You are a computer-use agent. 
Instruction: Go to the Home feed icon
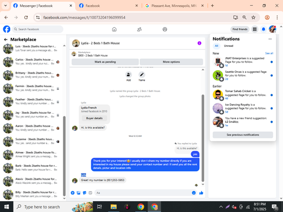[x=114, y=29]
